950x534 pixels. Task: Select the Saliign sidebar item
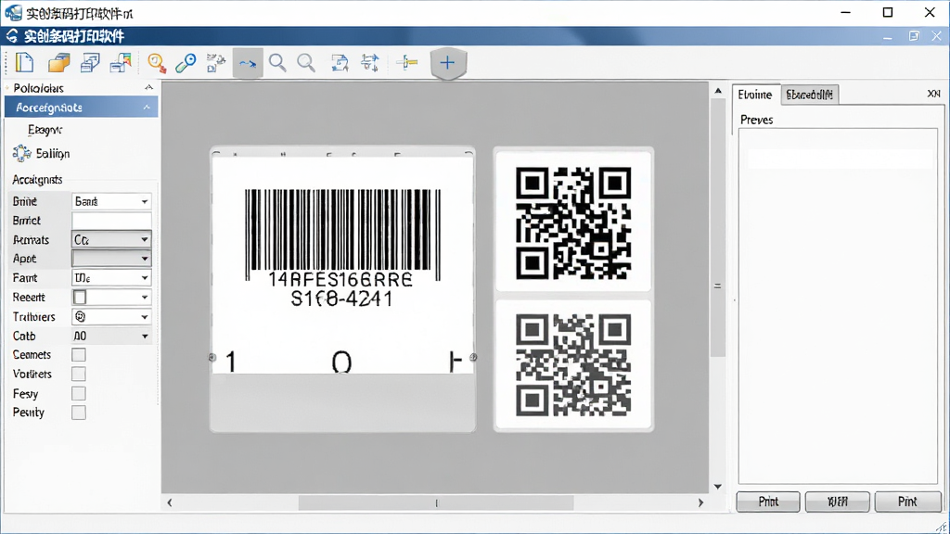coord(53,154)
